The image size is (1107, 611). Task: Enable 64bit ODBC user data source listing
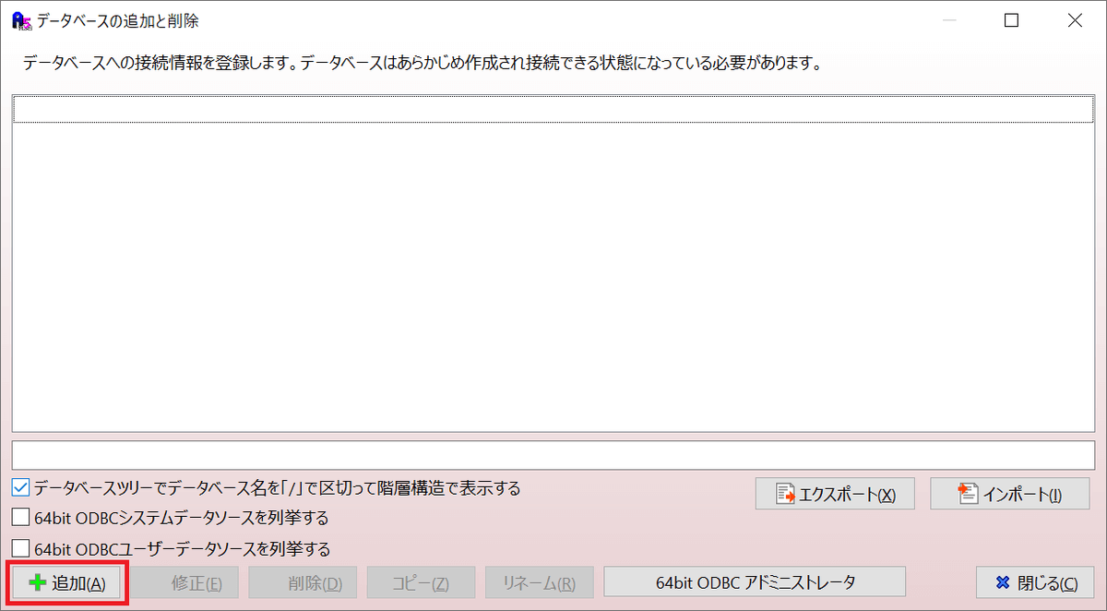coord(20,549)
